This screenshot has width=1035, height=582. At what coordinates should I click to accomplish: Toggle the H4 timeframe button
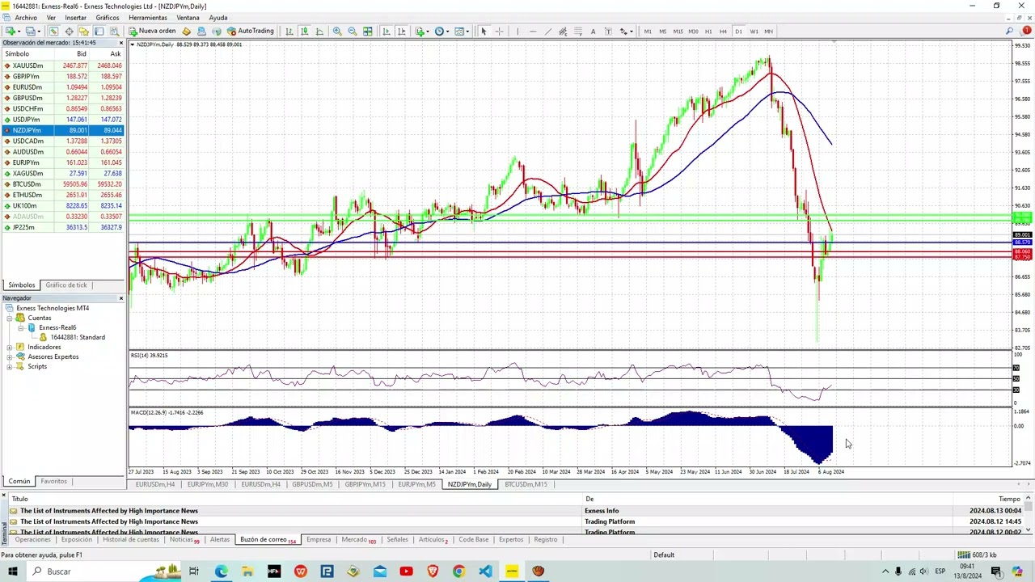[723, 32]
